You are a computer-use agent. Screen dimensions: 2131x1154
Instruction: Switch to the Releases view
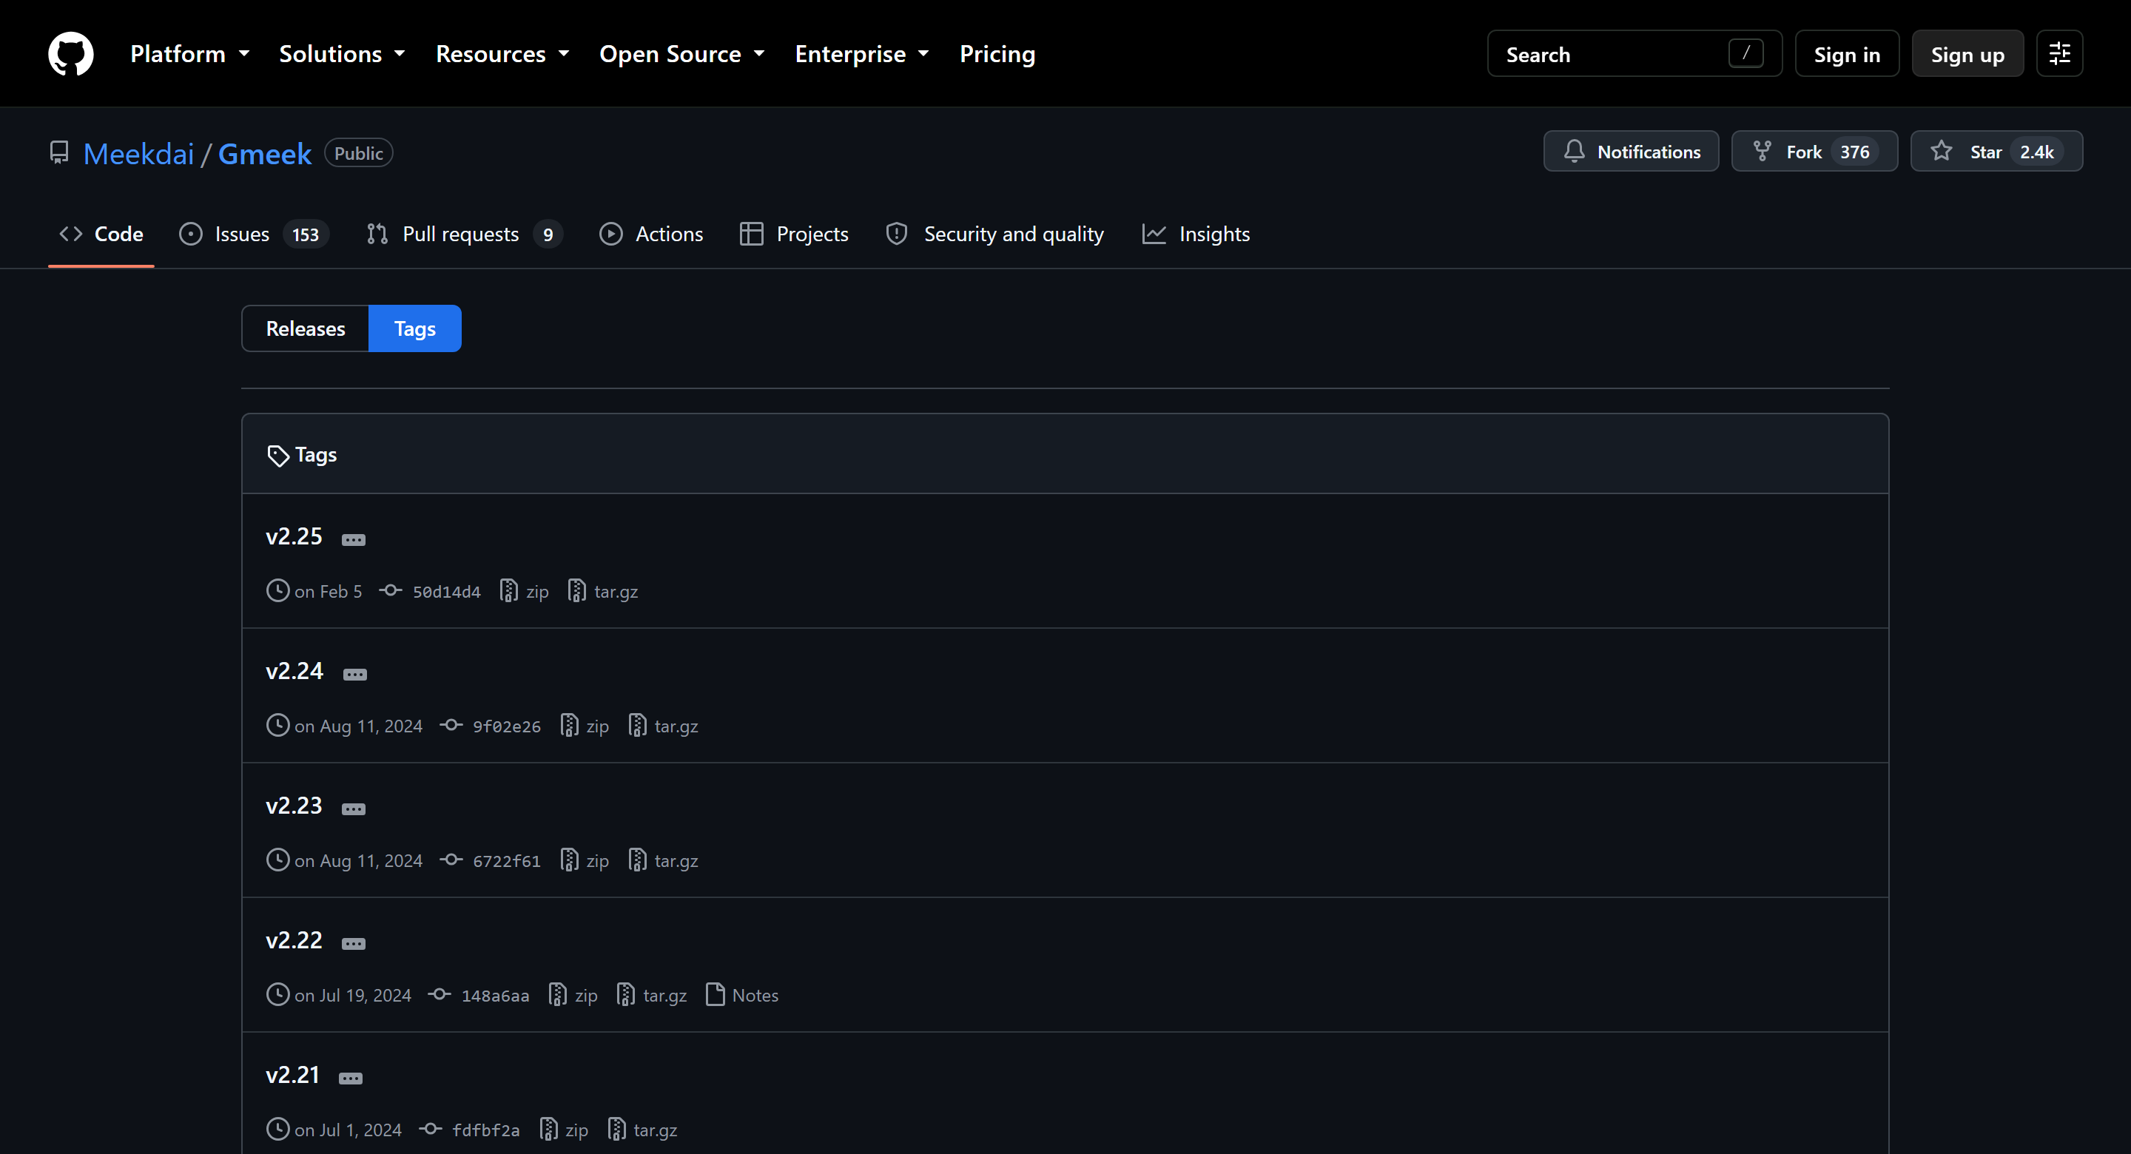point(306,328)
